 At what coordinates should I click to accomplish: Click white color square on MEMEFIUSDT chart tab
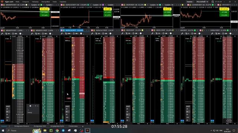pos(26,5)
